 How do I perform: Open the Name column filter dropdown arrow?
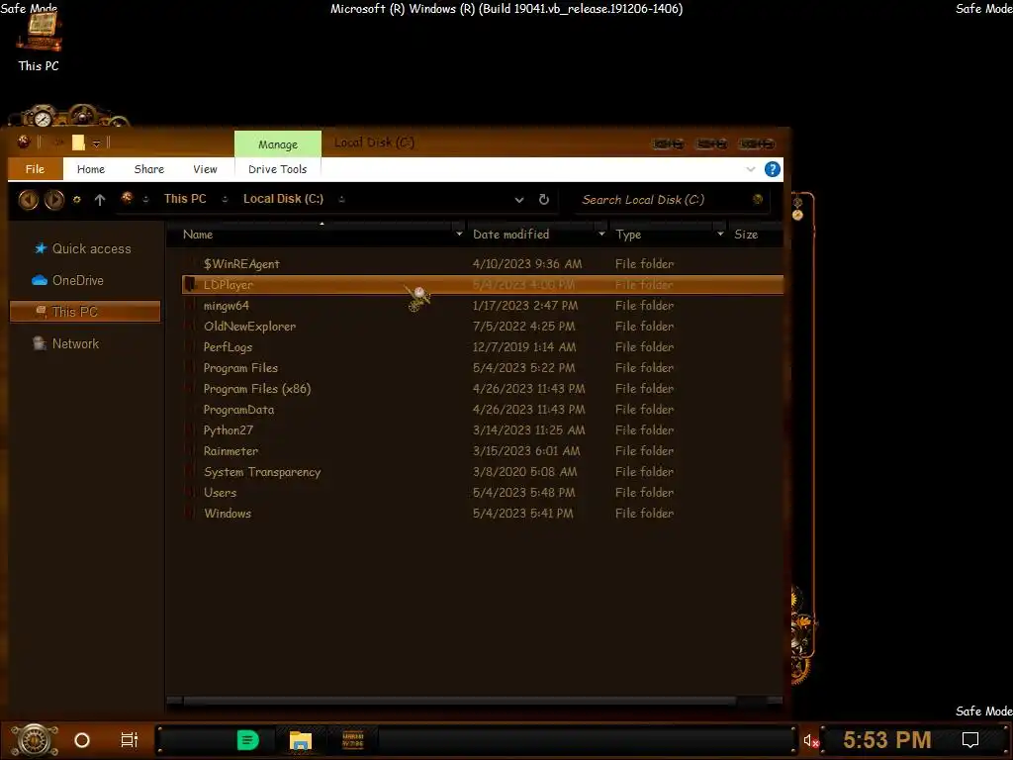pos(459,234)
